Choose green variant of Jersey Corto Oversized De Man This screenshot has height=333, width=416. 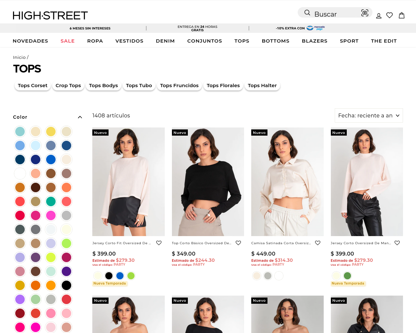click(347, 276)
